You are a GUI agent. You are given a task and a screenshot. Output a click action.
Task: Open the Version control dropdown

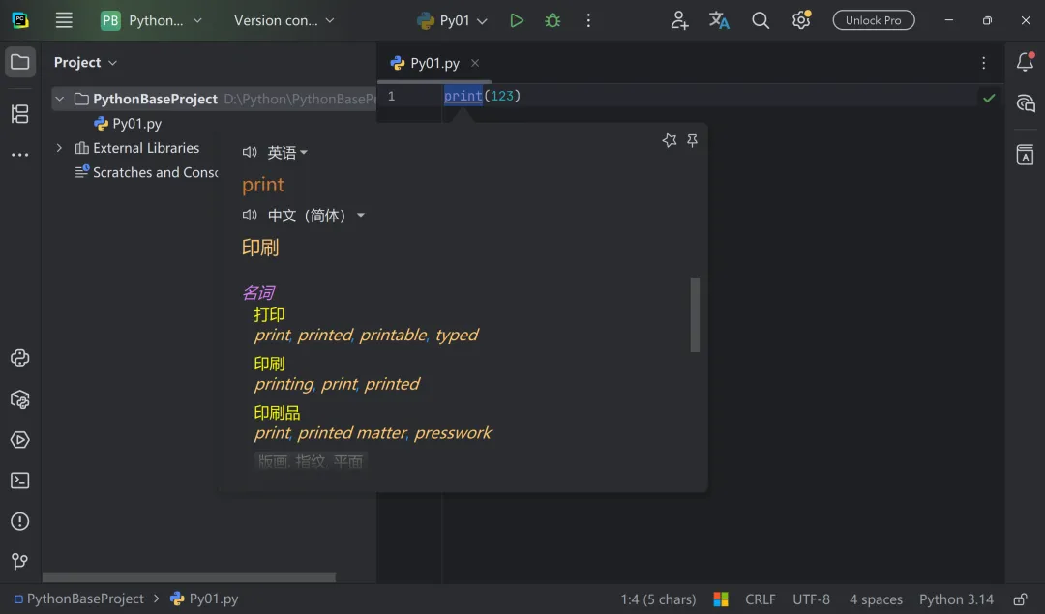tap(284, 20)
